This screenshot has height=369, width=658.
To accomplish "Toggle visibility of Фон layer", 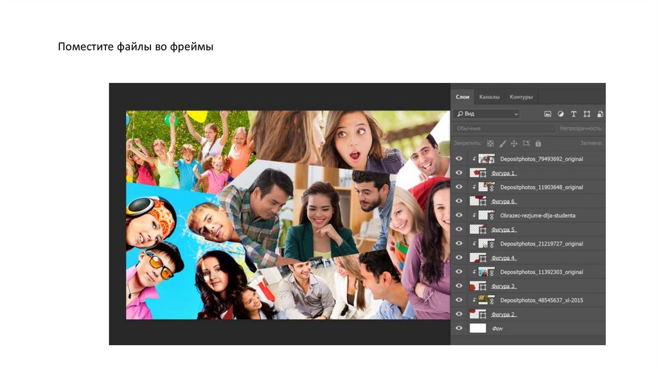I will pyautogui.click(x=459, y=328).
